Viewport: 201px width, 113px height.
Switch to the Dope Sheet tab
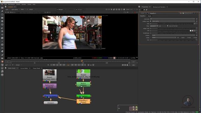pyautogui.click(x=36, y=68)
